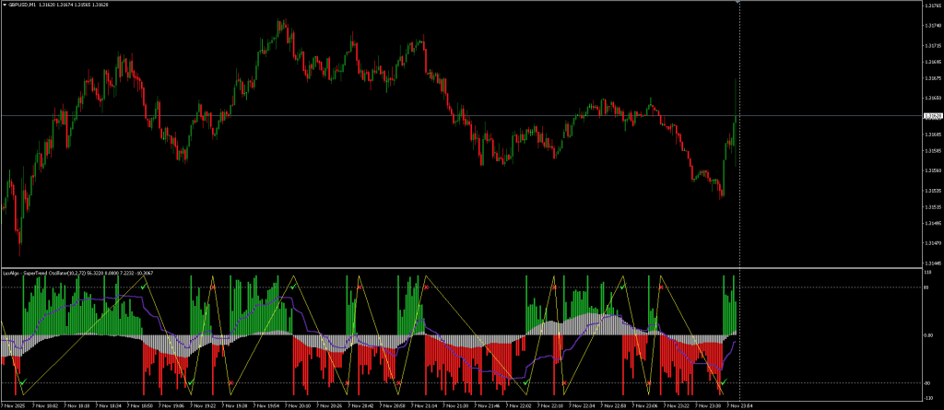
Task: Click the 110 oscillator scale label
Action: [927, 274]
